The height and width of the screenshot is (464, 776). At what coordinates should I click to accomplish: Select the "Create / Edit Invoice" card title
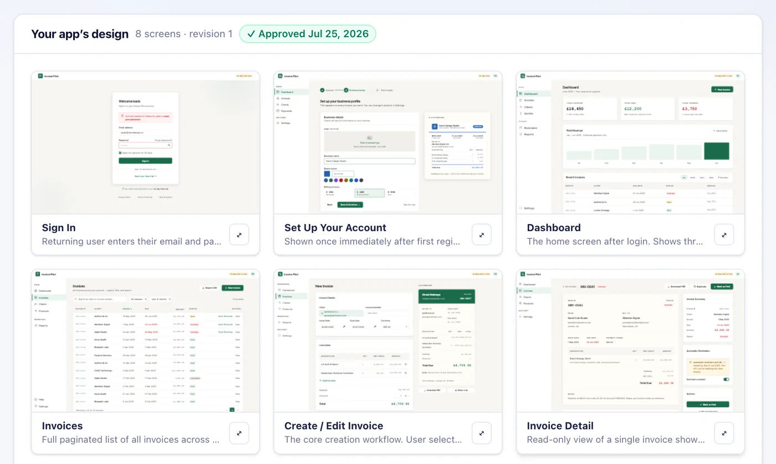334,426
